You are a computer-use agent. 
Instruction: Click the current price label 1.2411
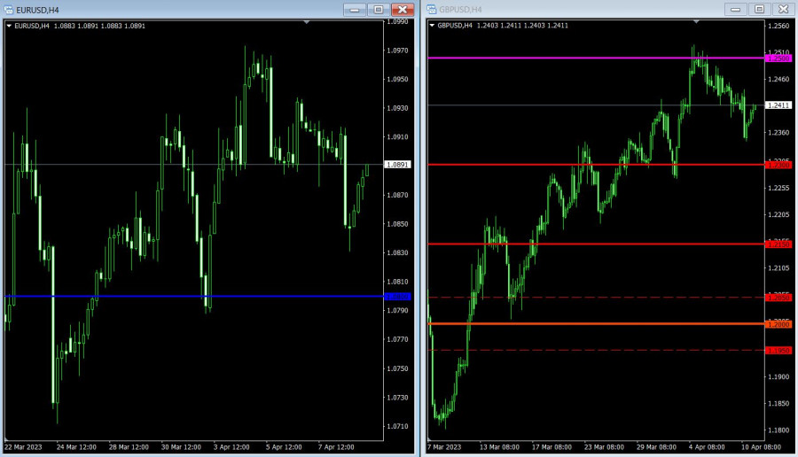click(778, 105)
